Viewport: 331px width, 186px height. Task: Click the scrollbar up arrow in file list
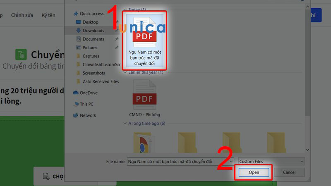(307, 7)
